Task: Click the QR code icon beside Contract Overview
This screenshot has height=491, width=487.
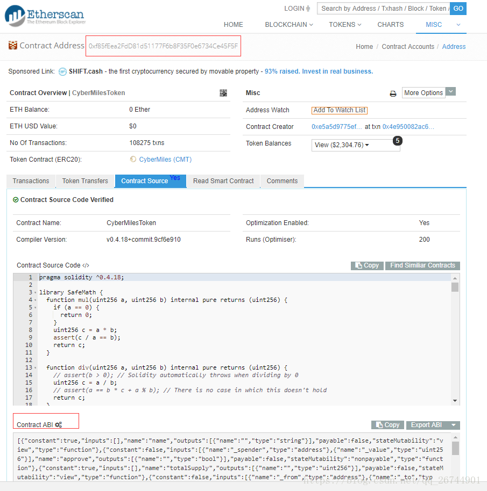Action: (223, 93)
